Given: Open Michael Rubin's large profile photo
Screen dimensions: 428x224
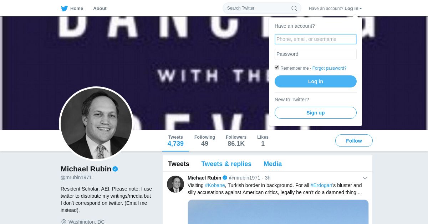Looking at the screenshot, I should (96, 124).
